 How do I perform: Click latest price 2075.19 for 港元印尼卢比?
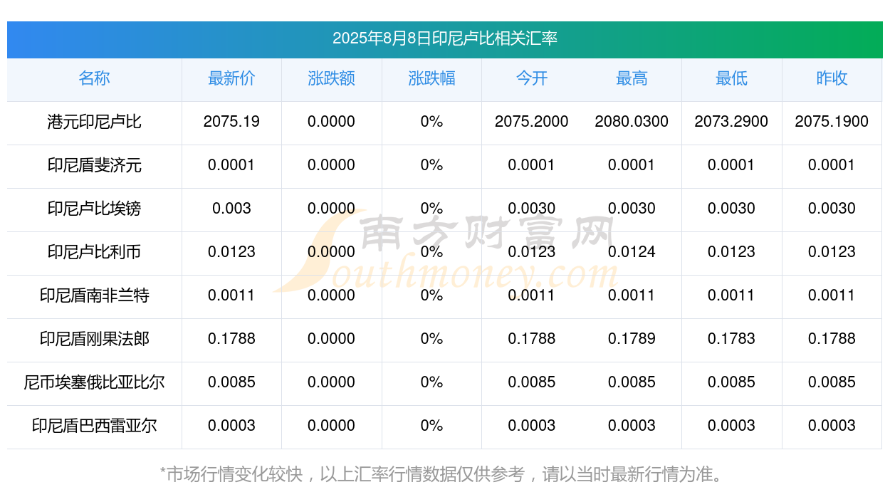click(231, 122)
